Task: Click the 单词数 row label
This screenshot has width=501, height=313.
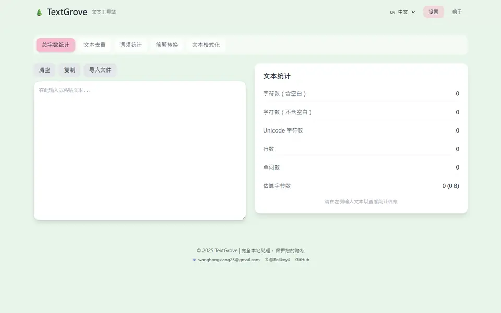Action: [271, 167]
